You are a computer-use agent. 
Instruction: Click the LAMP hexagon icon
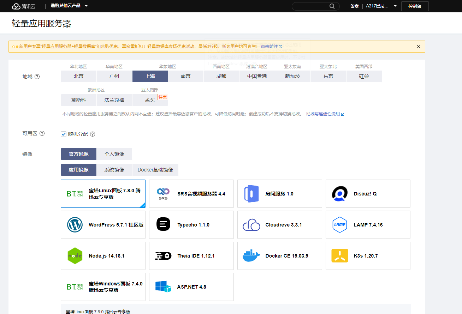[x=340, y=225]
